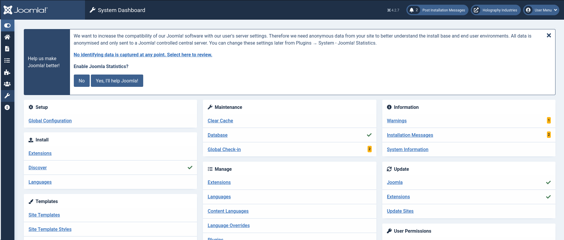
Task: Click the Maintenance wrench icon
Action: point(210,107)
